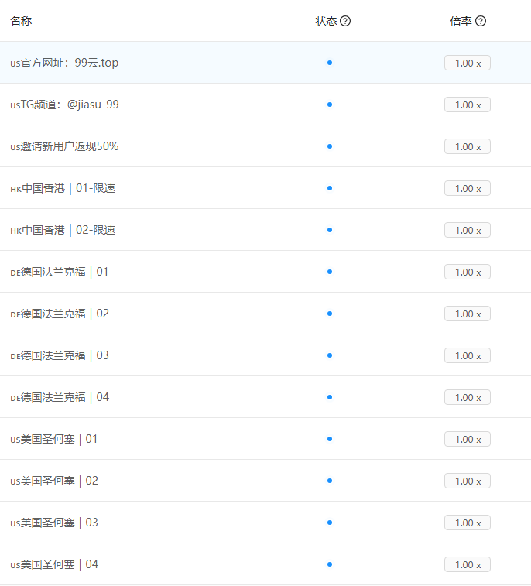Select the 美国圣何塞 03 node
Image resolution: width=531 pixels, height=586 pixels.
[x=55, y=523]
